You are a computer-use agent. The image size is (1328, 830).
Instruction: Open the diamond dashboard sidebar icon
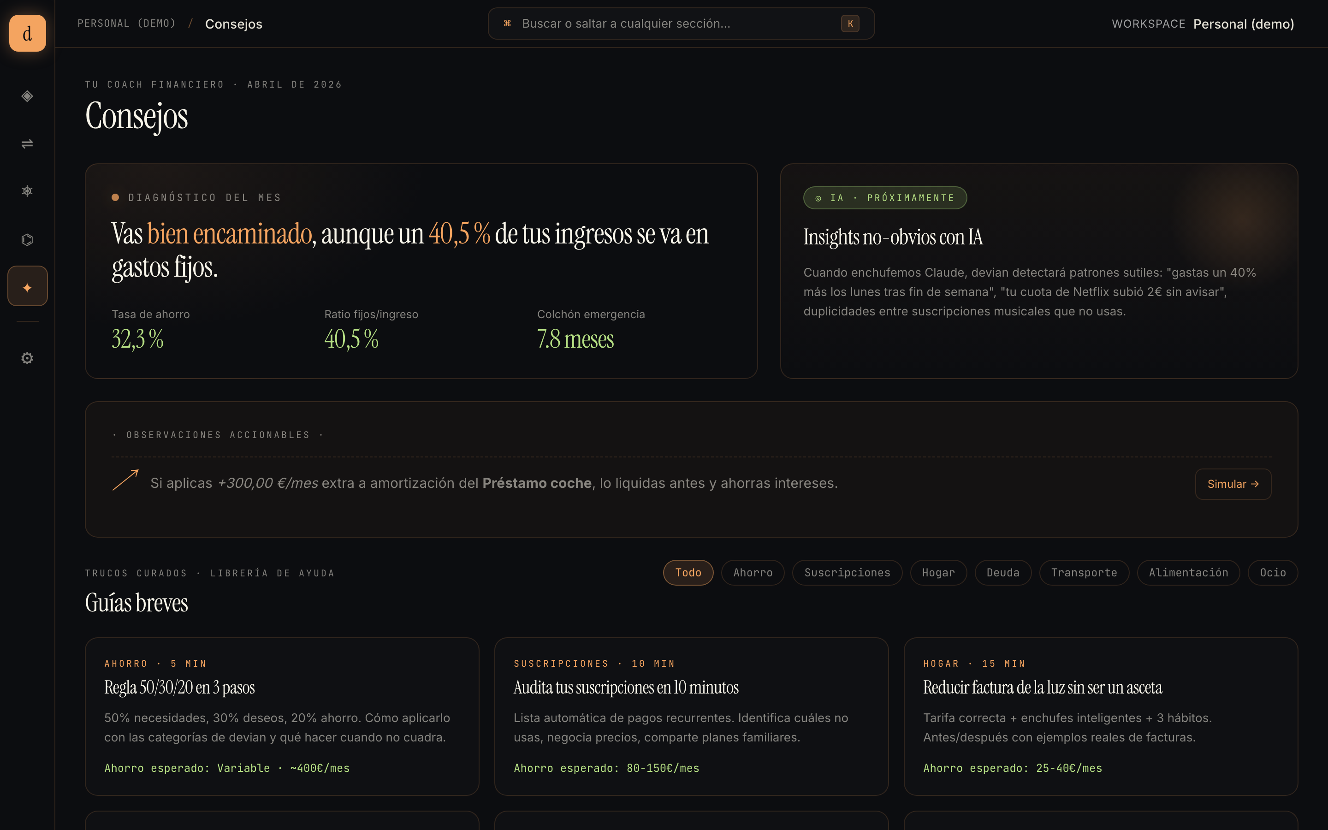(28, 96)
